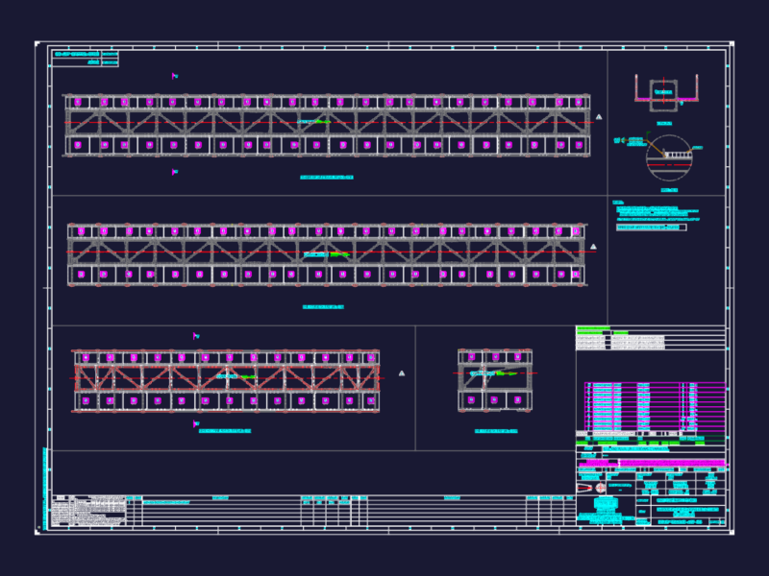
Task: Select the revision triangle beside the top truss view
Action: pyautogui.click(x=599, y=116)
